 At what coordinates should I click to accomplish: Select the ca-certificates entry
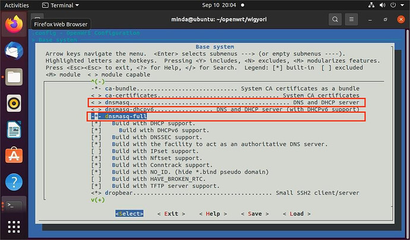(225, 95)
